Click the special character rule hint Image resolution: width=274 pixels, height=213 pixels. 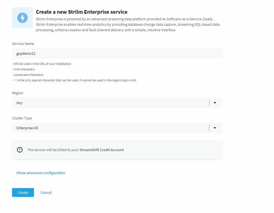coord(74,80)
